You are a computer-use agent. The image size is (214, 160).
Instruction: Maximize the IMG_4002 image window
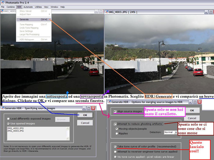101,11
